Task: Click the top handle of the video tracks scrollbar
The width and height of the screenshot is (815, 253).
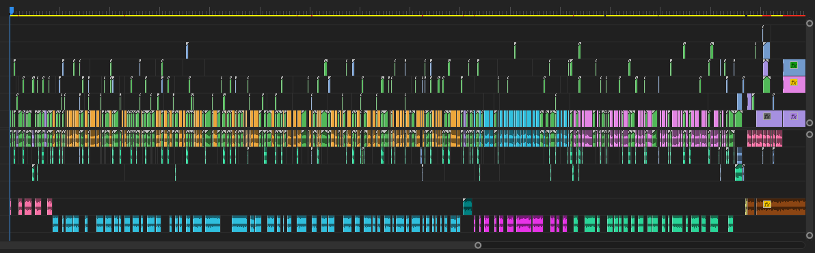Action: [810, 23]
